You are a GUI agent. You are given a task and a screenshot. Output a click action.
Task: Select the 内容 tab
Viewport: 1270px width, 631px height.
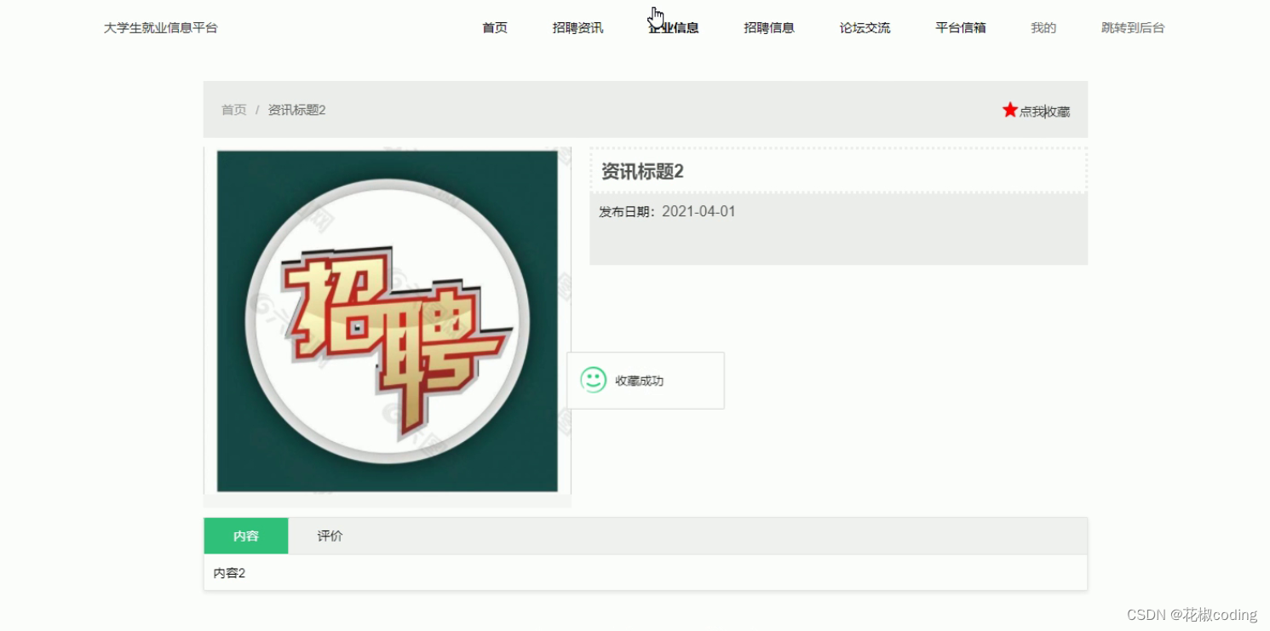(x=246, y=536)
